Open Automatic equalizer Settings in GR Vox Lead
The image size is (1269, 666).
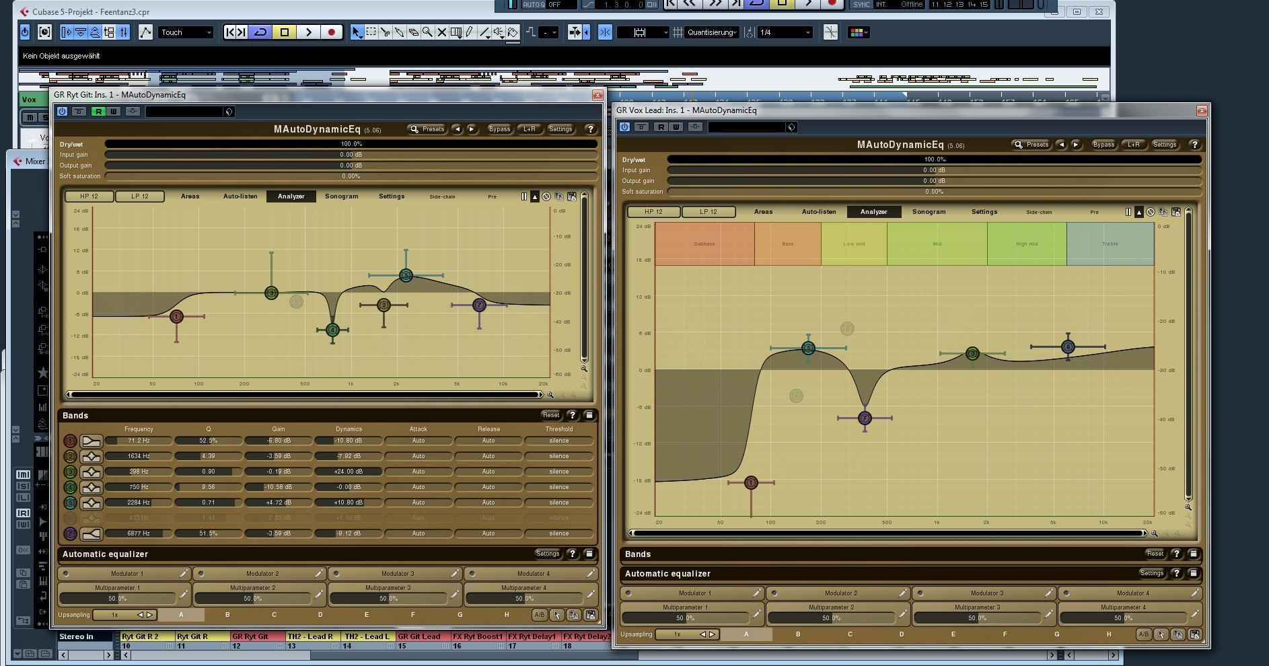coord(1151,574)
